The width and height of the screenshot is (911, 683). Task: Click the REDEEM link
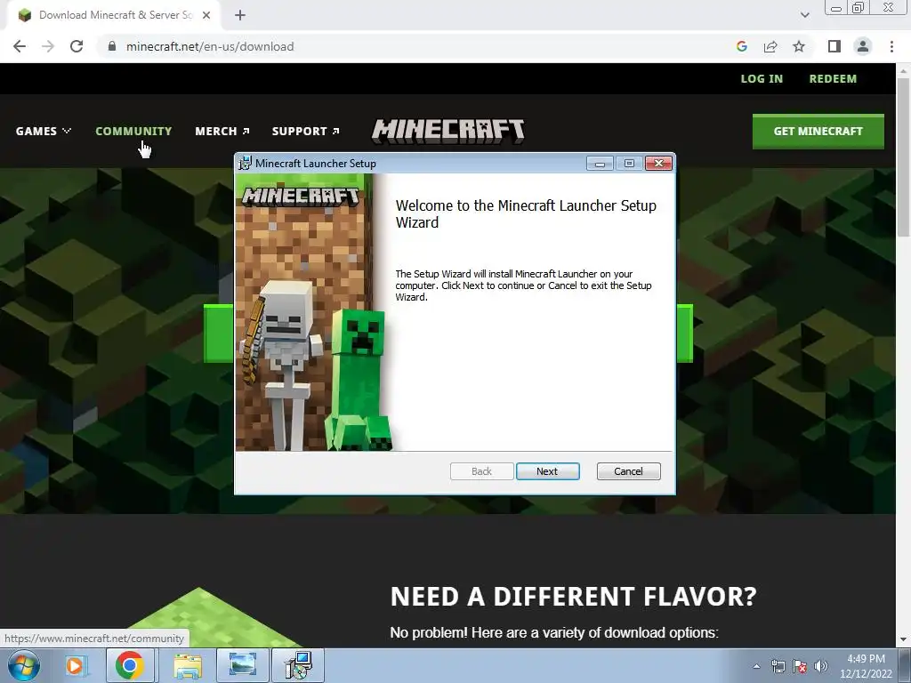pyautogui.click(x=833, y=78)
